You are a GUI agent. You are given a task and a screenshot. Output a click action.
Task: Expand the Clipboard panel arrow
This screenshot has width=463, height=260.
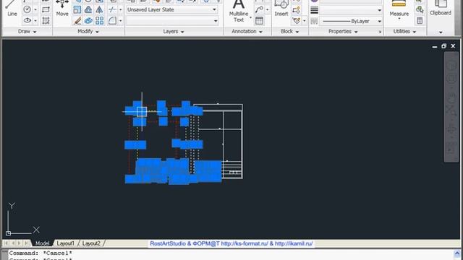click(441, 32)
